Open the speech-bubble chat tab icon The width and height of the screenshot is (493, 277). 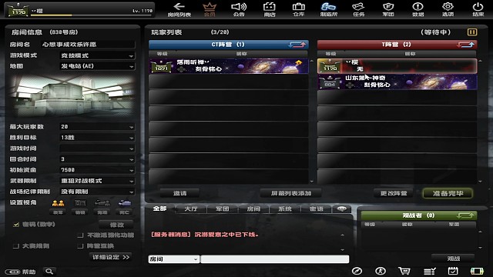(x=342, y=209)
